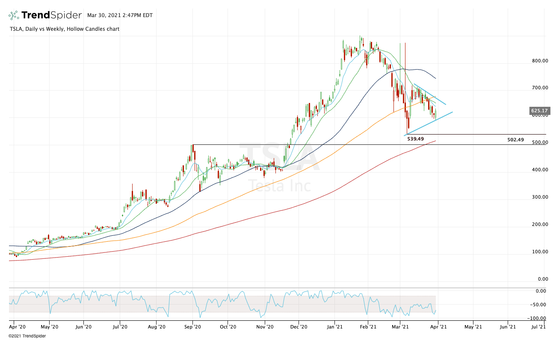The height and width of the screenshot is (340, 559).
Task: Select the 539.49 support level label
Action: [x=415, y=139]
